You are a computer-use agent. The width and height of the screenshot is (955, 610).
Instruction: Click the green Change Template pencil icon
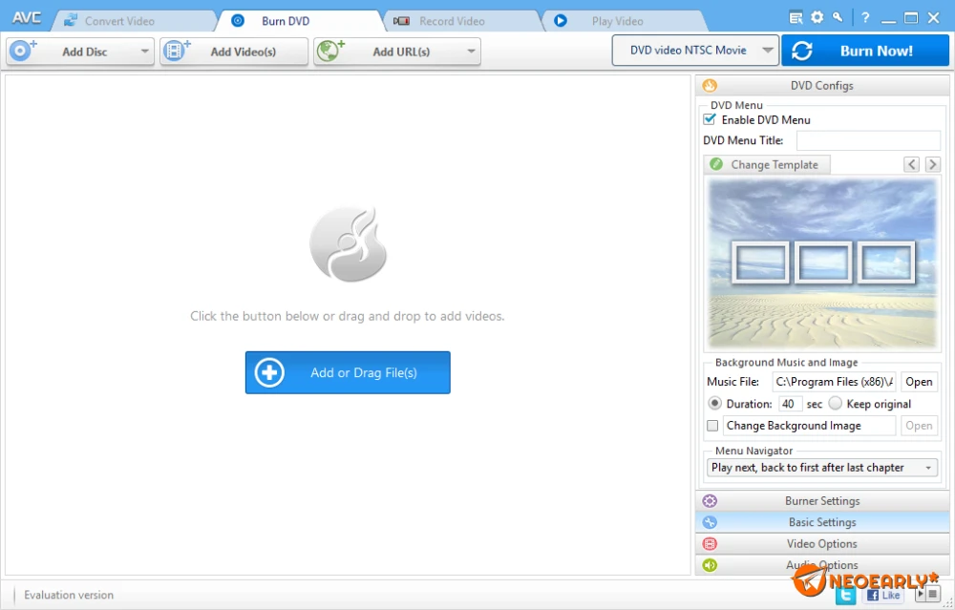(716, 164)
